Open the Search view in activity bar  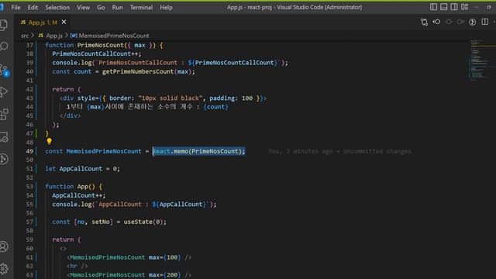click(4, 46)
